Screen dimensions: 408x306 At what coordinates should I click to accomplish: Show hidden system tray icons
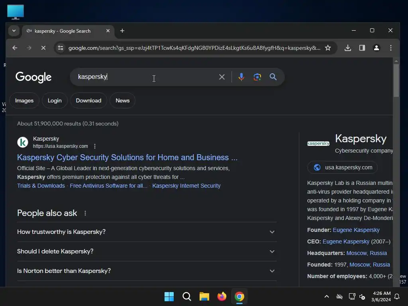327,296
